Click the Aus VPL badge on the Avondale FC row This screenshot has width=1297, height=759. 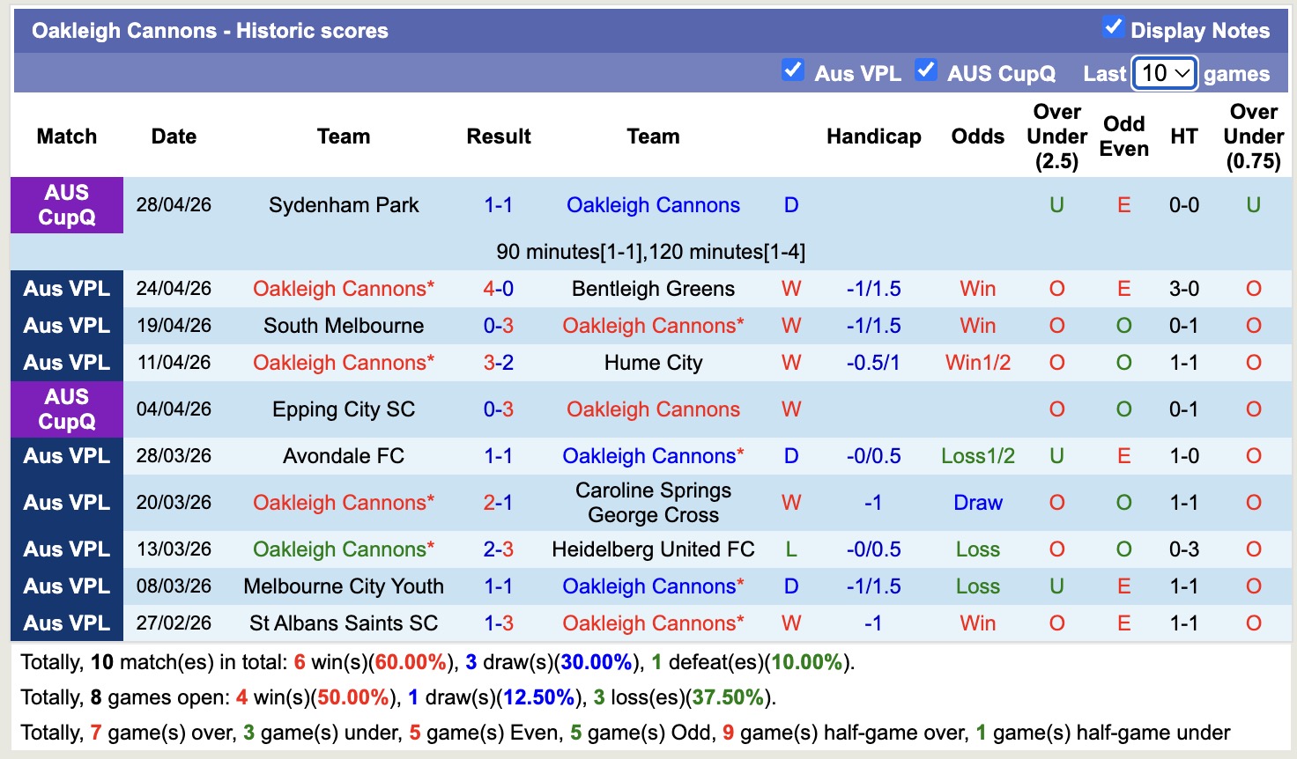click(x=66, y=455)
